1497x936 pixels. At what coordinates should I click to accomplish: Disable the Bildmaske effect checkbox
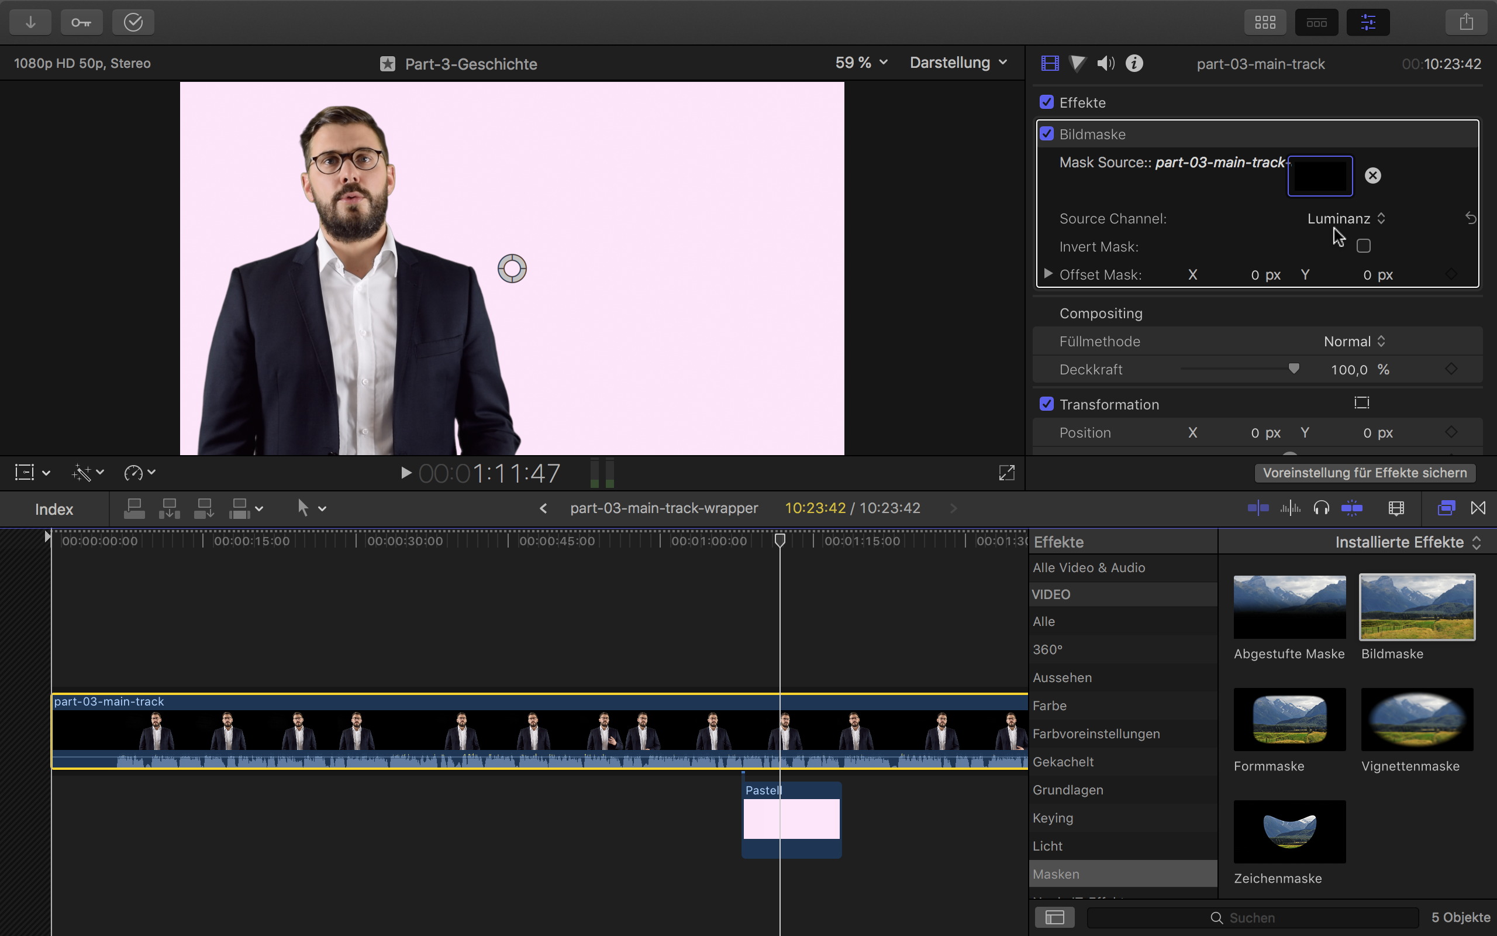(x=1047, y=134)
